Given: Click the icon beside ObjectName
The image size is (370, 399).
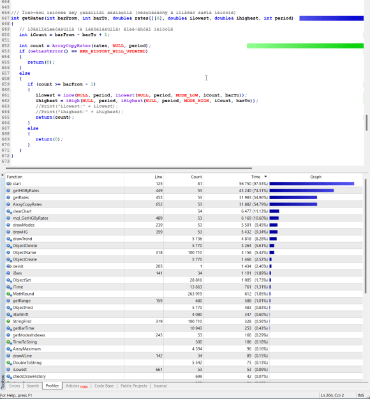Looking at the screenshot, I should [8, 252].
